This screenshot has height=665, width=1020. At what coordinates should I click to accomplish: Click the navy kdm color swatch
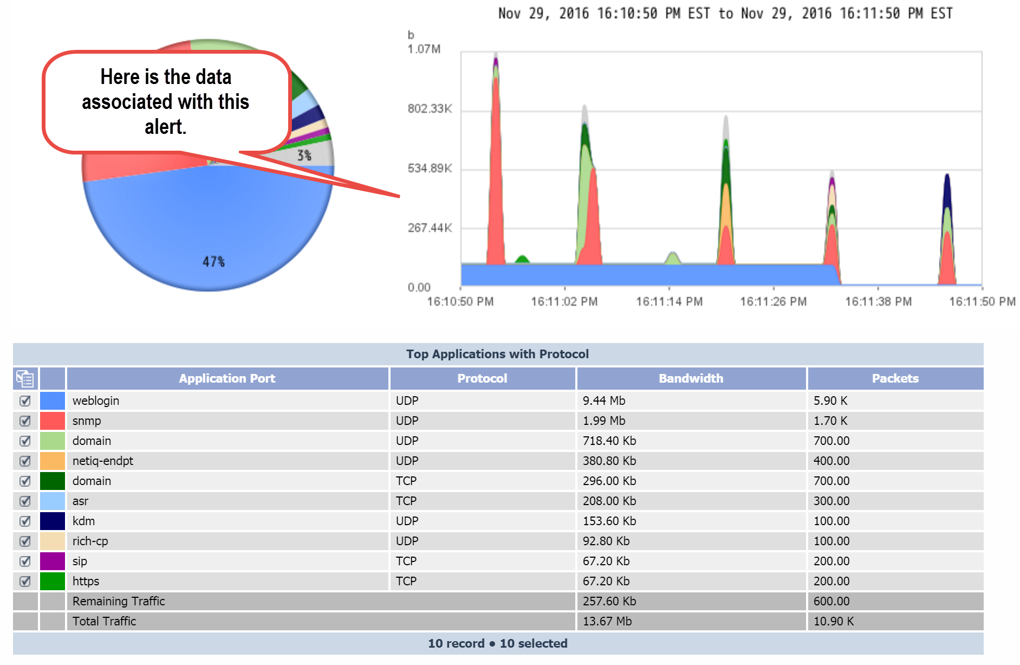[x=53, y=521]
